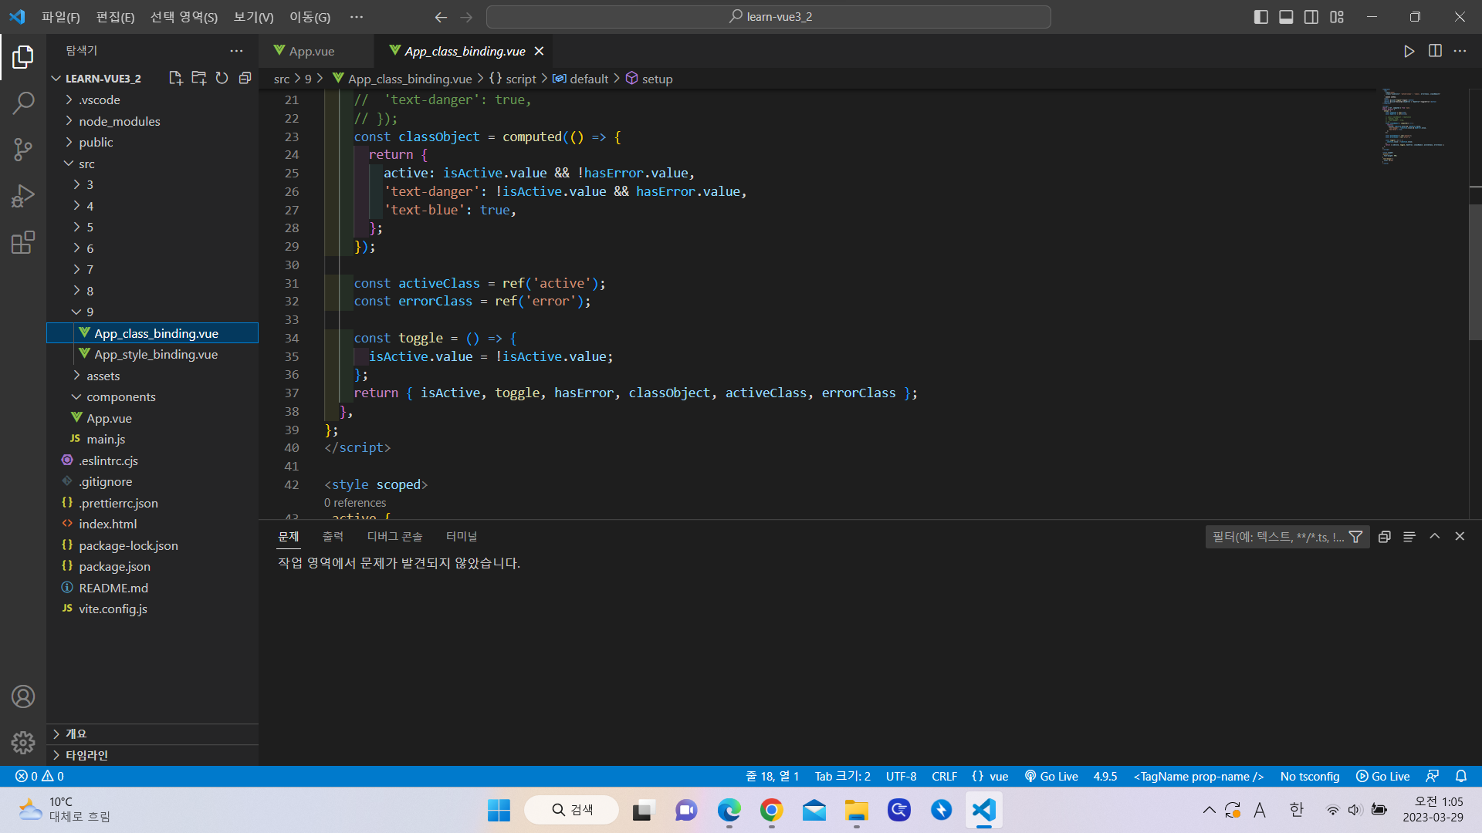
Task: Open Windows Start menu
Action: 499,810
